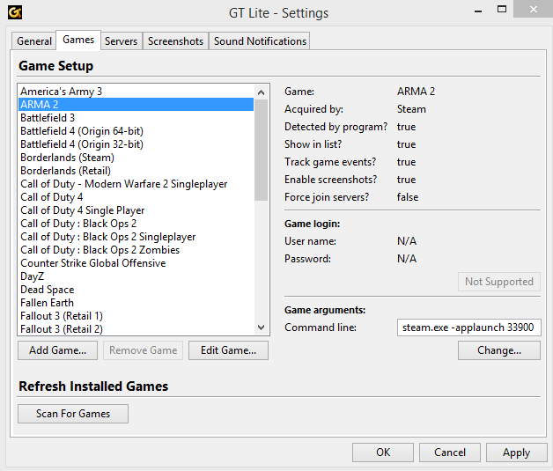Open the Screenshots tab
Viewport: 553px width, 471px height.
coord(175,41)
